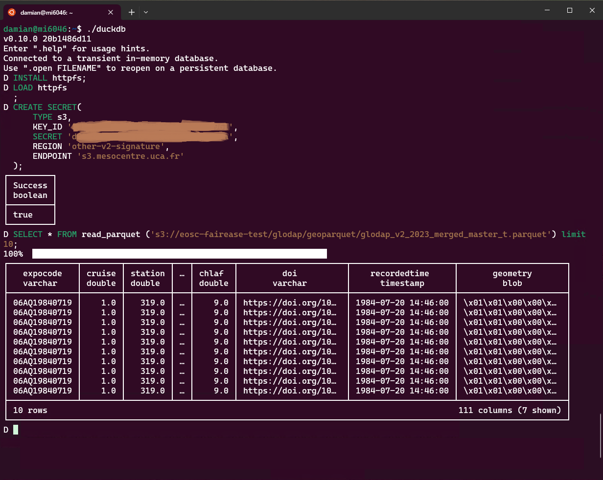This screenshot has height=480, width=603.
Task: Click the chlaf double column header
Action: tap(213, 278)
